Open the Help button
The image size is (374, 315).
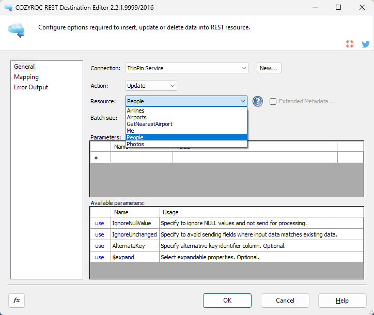click(x=342, y=300)
